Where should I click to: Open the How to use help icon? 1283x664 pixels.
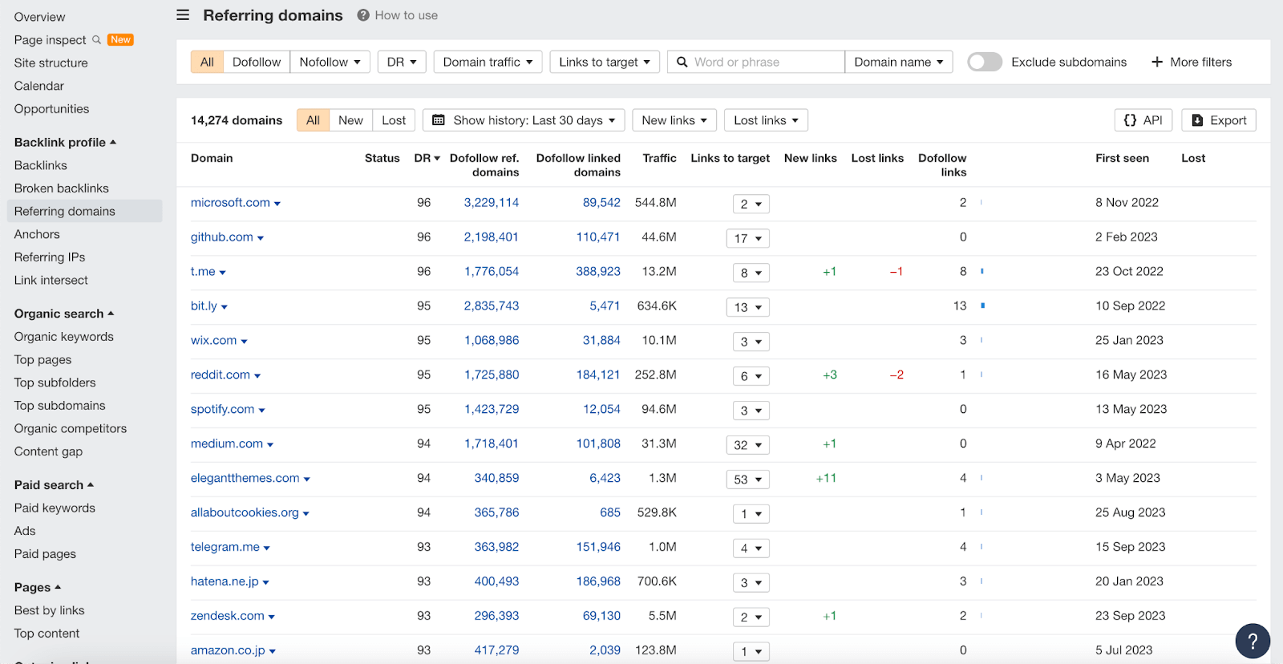363,15
